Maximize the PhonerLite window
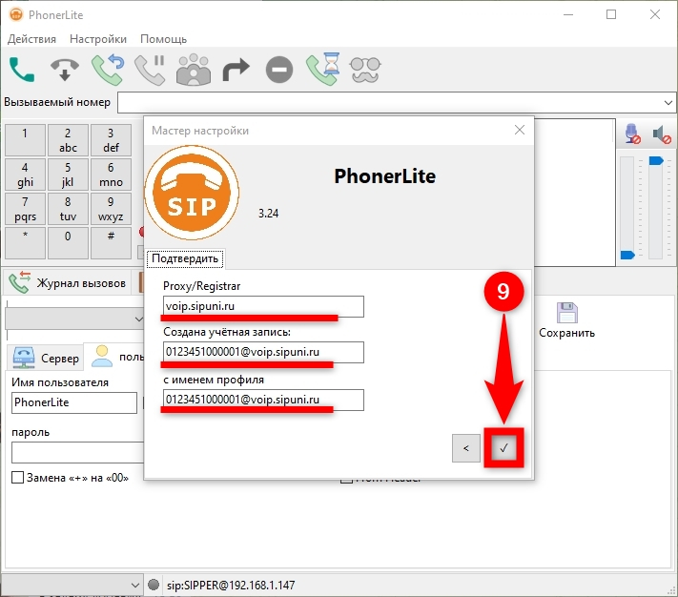This screenshot has width=678, height=597. tap(611, 14)
